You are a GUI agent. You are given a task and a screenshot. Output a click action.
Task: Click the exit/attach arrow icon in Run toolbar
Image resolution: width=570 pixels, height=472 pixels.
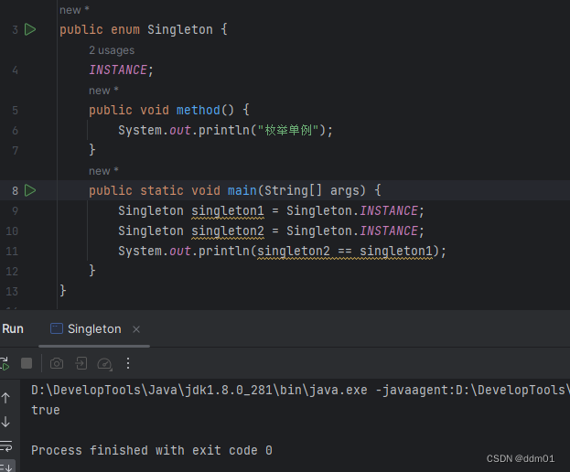(81, 363)
